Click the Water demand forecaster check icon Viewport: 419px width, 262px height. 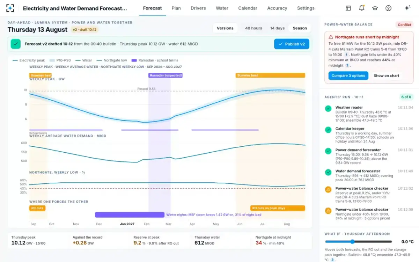pos(328,173)
